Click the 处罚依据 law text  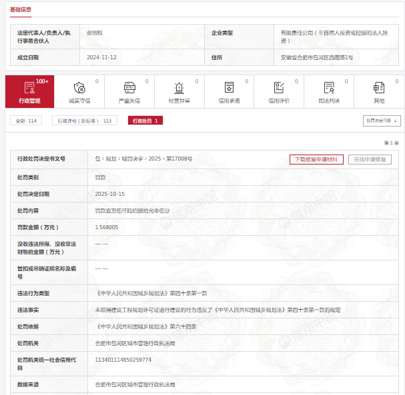(145, 326)
